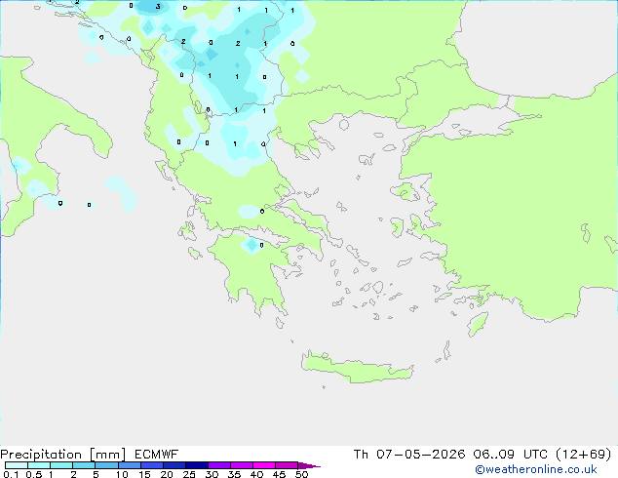Open the weatheronline.co.uk copyright link
Viewport: 618px width, 478px height.
click(536, 469)
